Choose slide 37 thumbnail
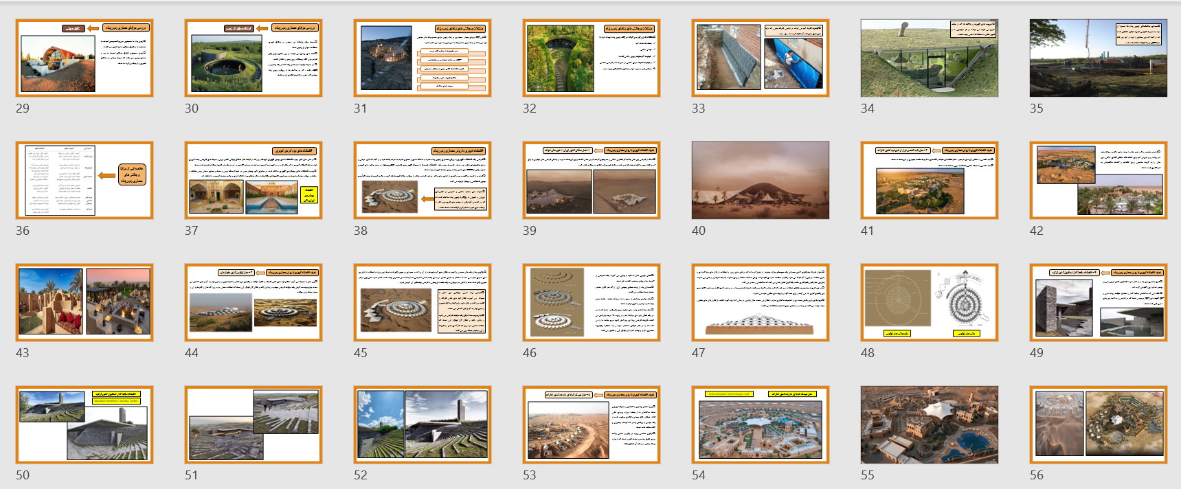 pyautogui.click(x=254, y=180)
